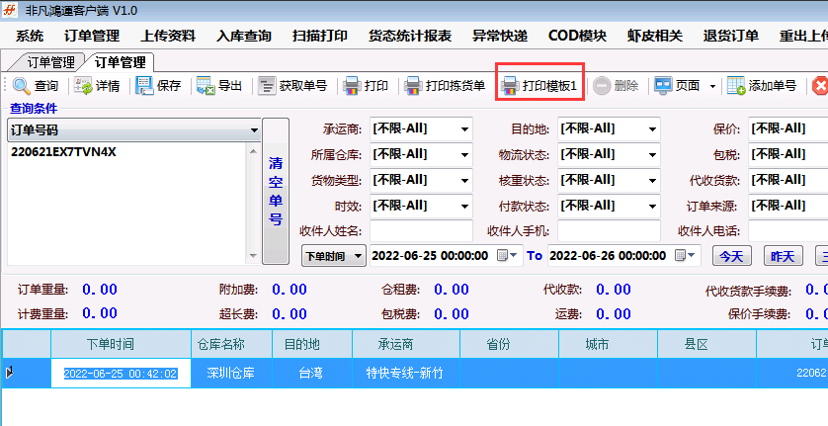
Task: Click the 打印模板1 toolbar button
Action: (x=540, y=86)
